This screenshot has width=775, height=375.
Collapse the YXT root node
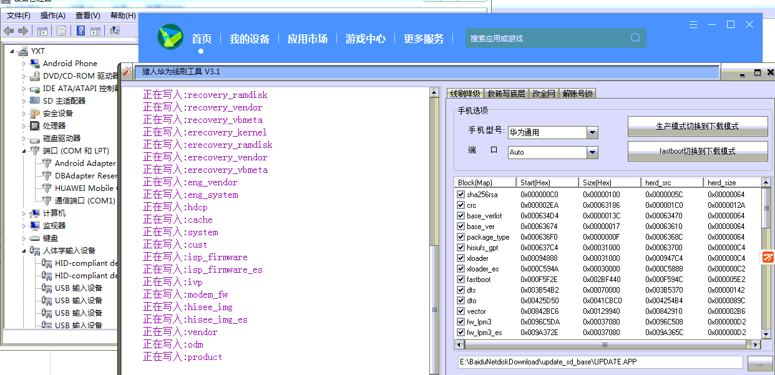pyautogui.click(x=12, y=51)
